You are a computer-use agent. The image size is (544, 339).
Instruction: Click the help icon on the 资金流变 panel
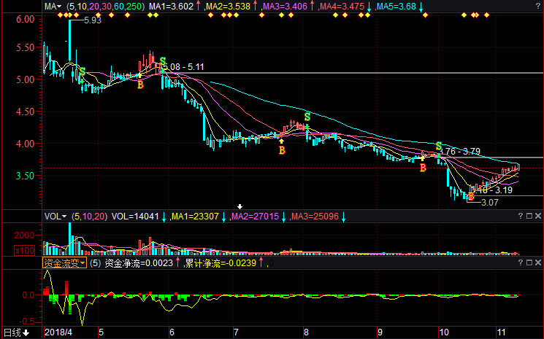[519, 263]
